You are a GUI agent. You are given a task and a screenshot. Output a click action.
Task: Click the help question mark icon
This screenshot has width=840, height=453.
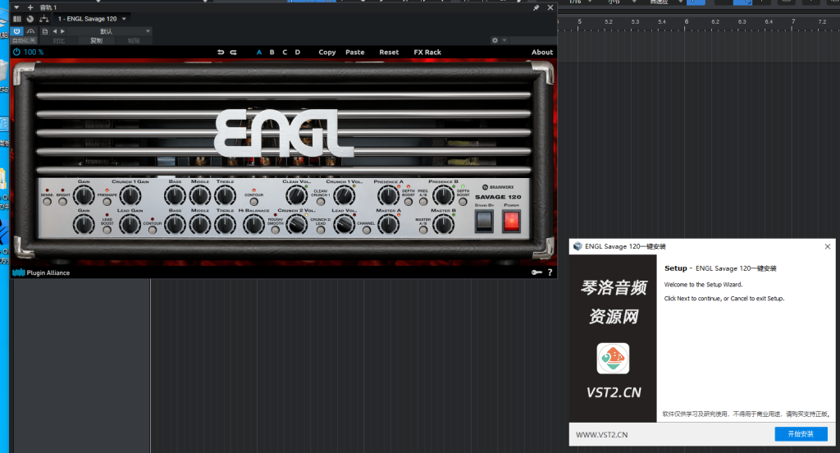tap(550, 272)
